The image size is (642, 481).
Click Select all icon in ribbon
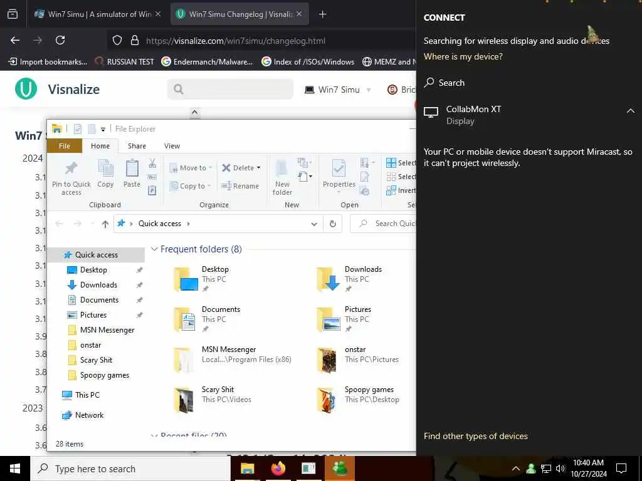tap(391, 163)
